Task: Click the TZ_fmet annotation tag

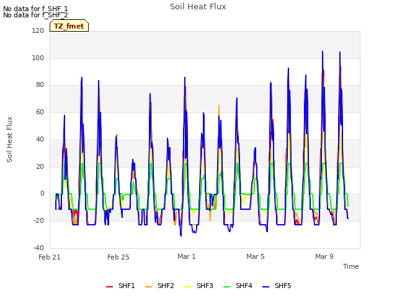Action: tap(69, 25)
